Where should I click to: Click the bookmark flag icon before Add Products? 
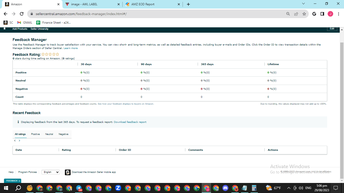pos(5,29)
